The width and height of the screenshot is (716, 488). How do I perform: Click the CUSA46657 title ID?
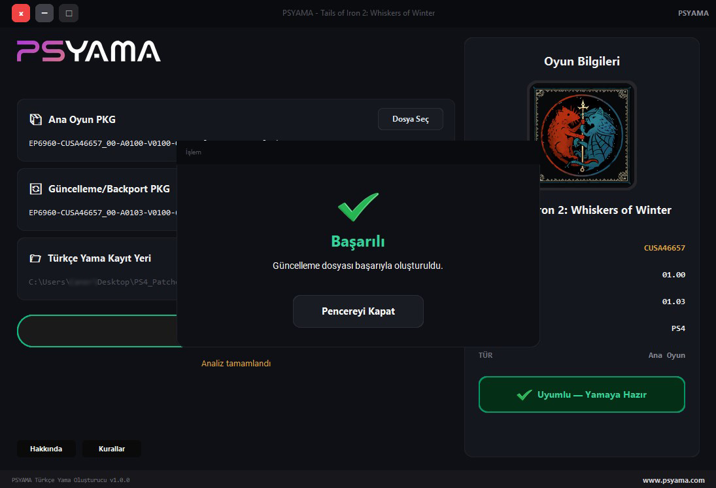pos(664,248)
